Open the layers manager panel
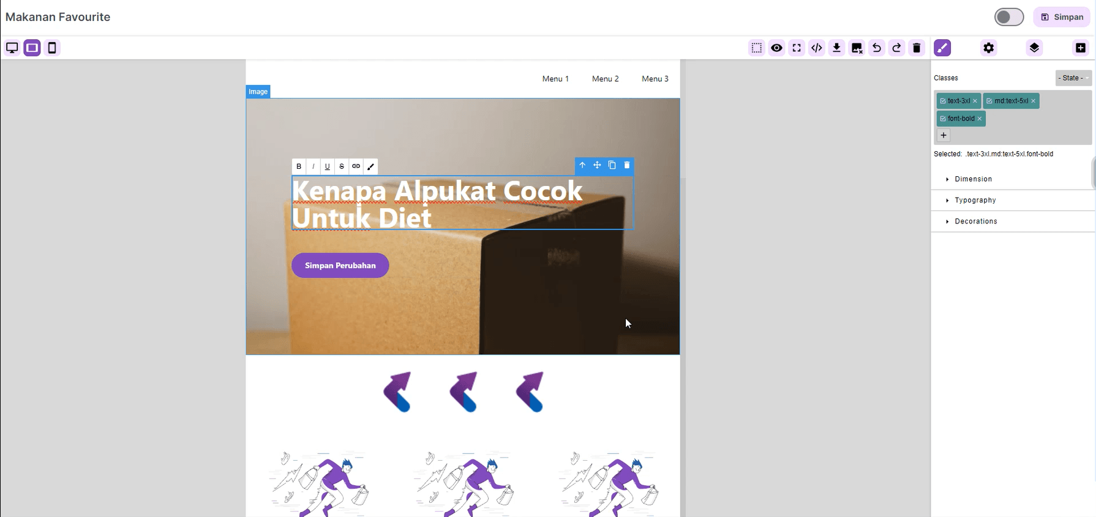The image size is (1096, 517). [x=1034, y=48]
